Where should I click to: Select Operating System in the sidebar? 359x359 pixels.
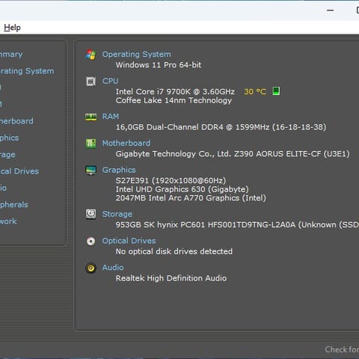click(27, 71)
